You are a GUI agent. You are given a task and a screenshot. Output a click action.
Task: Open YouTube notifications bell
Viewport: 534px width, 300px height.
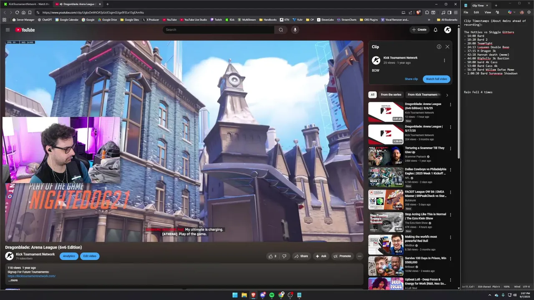pos(436,30)
